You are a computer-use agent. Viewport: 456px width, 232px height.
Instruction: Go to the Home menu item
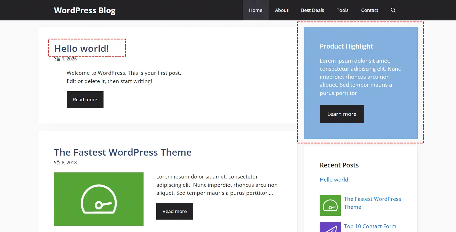(x=256, y=10)
